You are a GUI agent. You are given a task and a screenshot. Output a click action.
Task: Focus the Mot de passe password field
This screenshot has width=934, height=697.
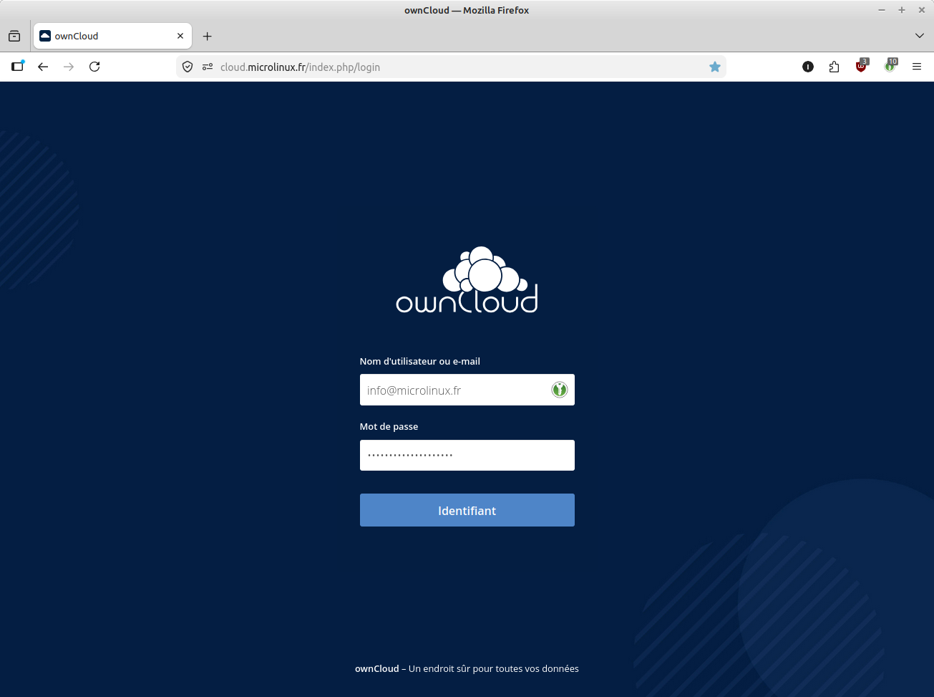tap(467, 455)
